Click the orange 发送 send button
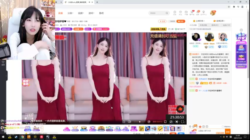The width and height of the screenshot is (250, 140). point(228,132)
